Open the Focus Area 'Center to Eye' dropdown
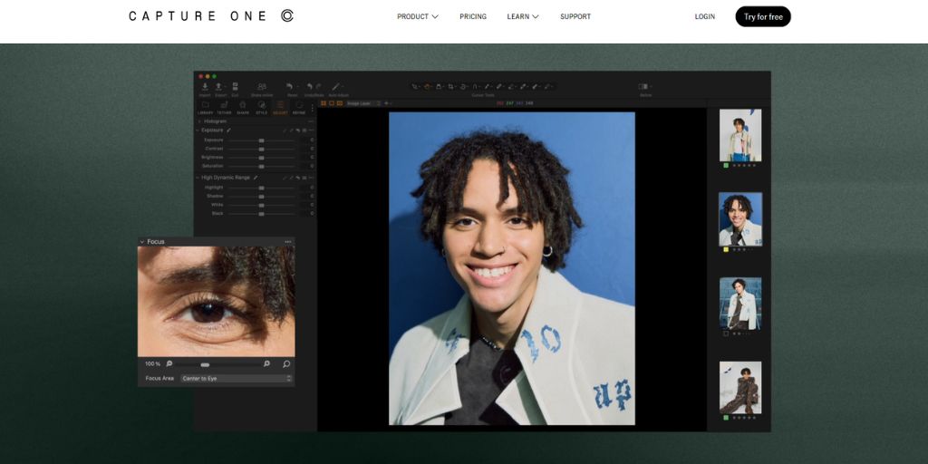 (x=237, y=378)
